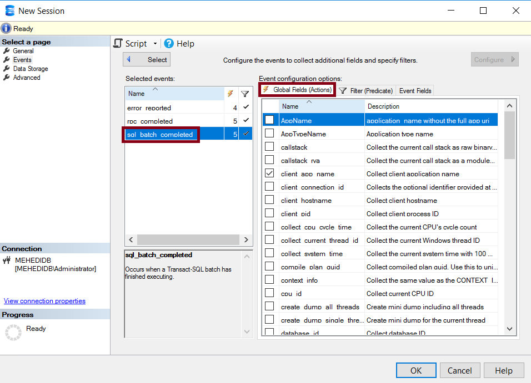Sort the selected events by Name header

click(x=137, y=94)
